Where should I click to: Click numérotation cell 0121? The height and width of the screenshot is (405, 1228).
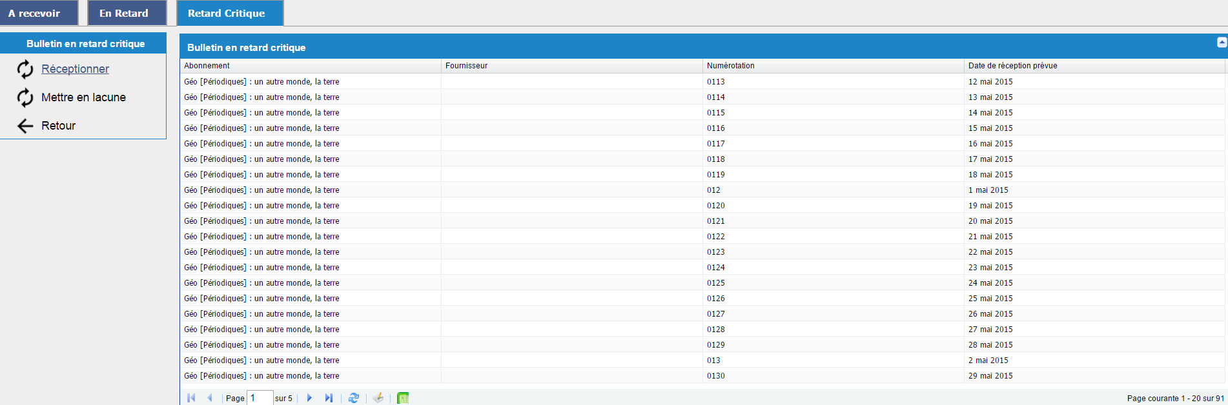(x=834, y=221)
